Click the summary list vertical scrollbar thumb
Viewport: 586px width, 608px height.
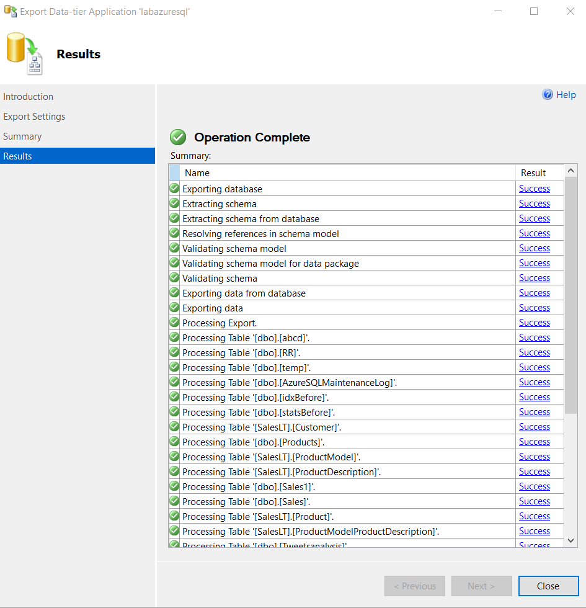[570, 295]
